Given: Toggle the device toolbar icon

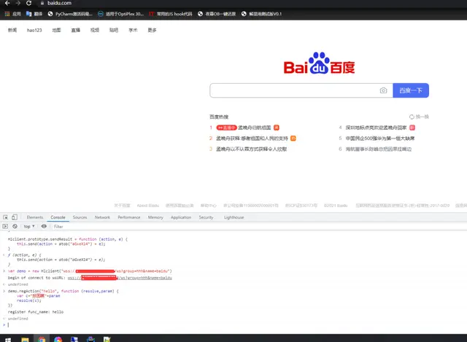Looking at the screenshot, I should (x=15, y=217).
